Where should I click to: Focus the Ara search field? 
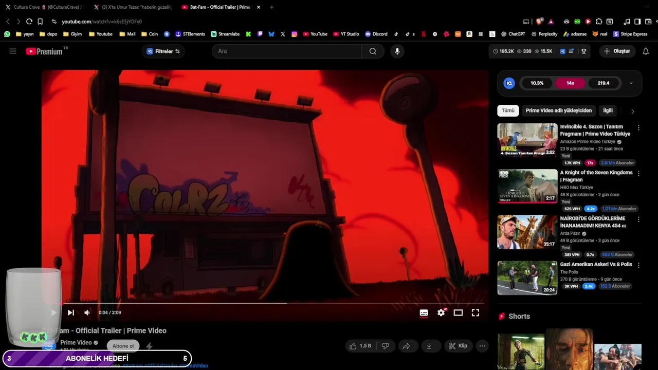pos(287,51)
